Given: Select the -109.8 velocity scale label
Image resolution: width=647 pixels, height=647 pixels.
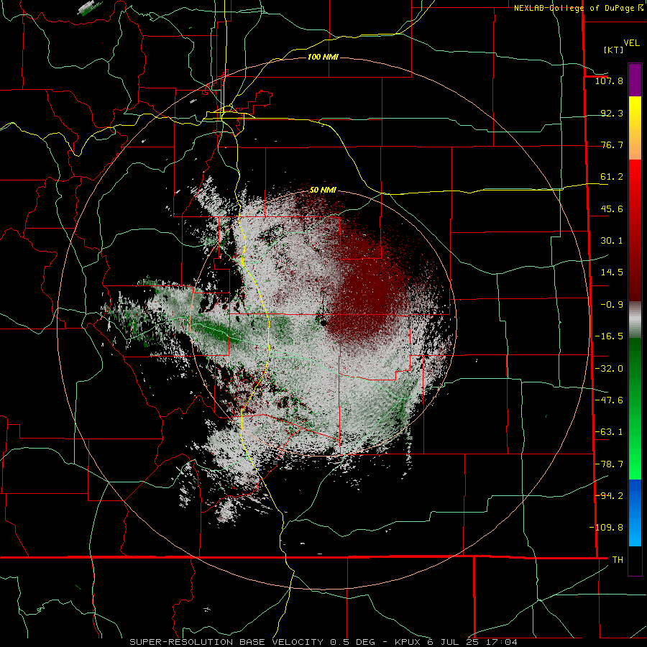Looking at the screenshot, I should coord(606,528).
